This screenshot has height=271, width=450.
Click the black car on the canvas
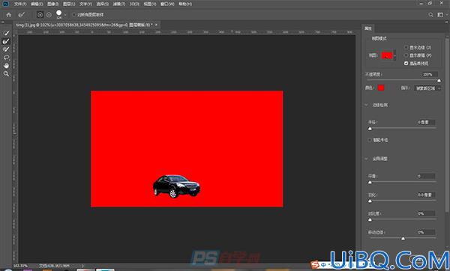pyautogui.click(x=176, y=186)
